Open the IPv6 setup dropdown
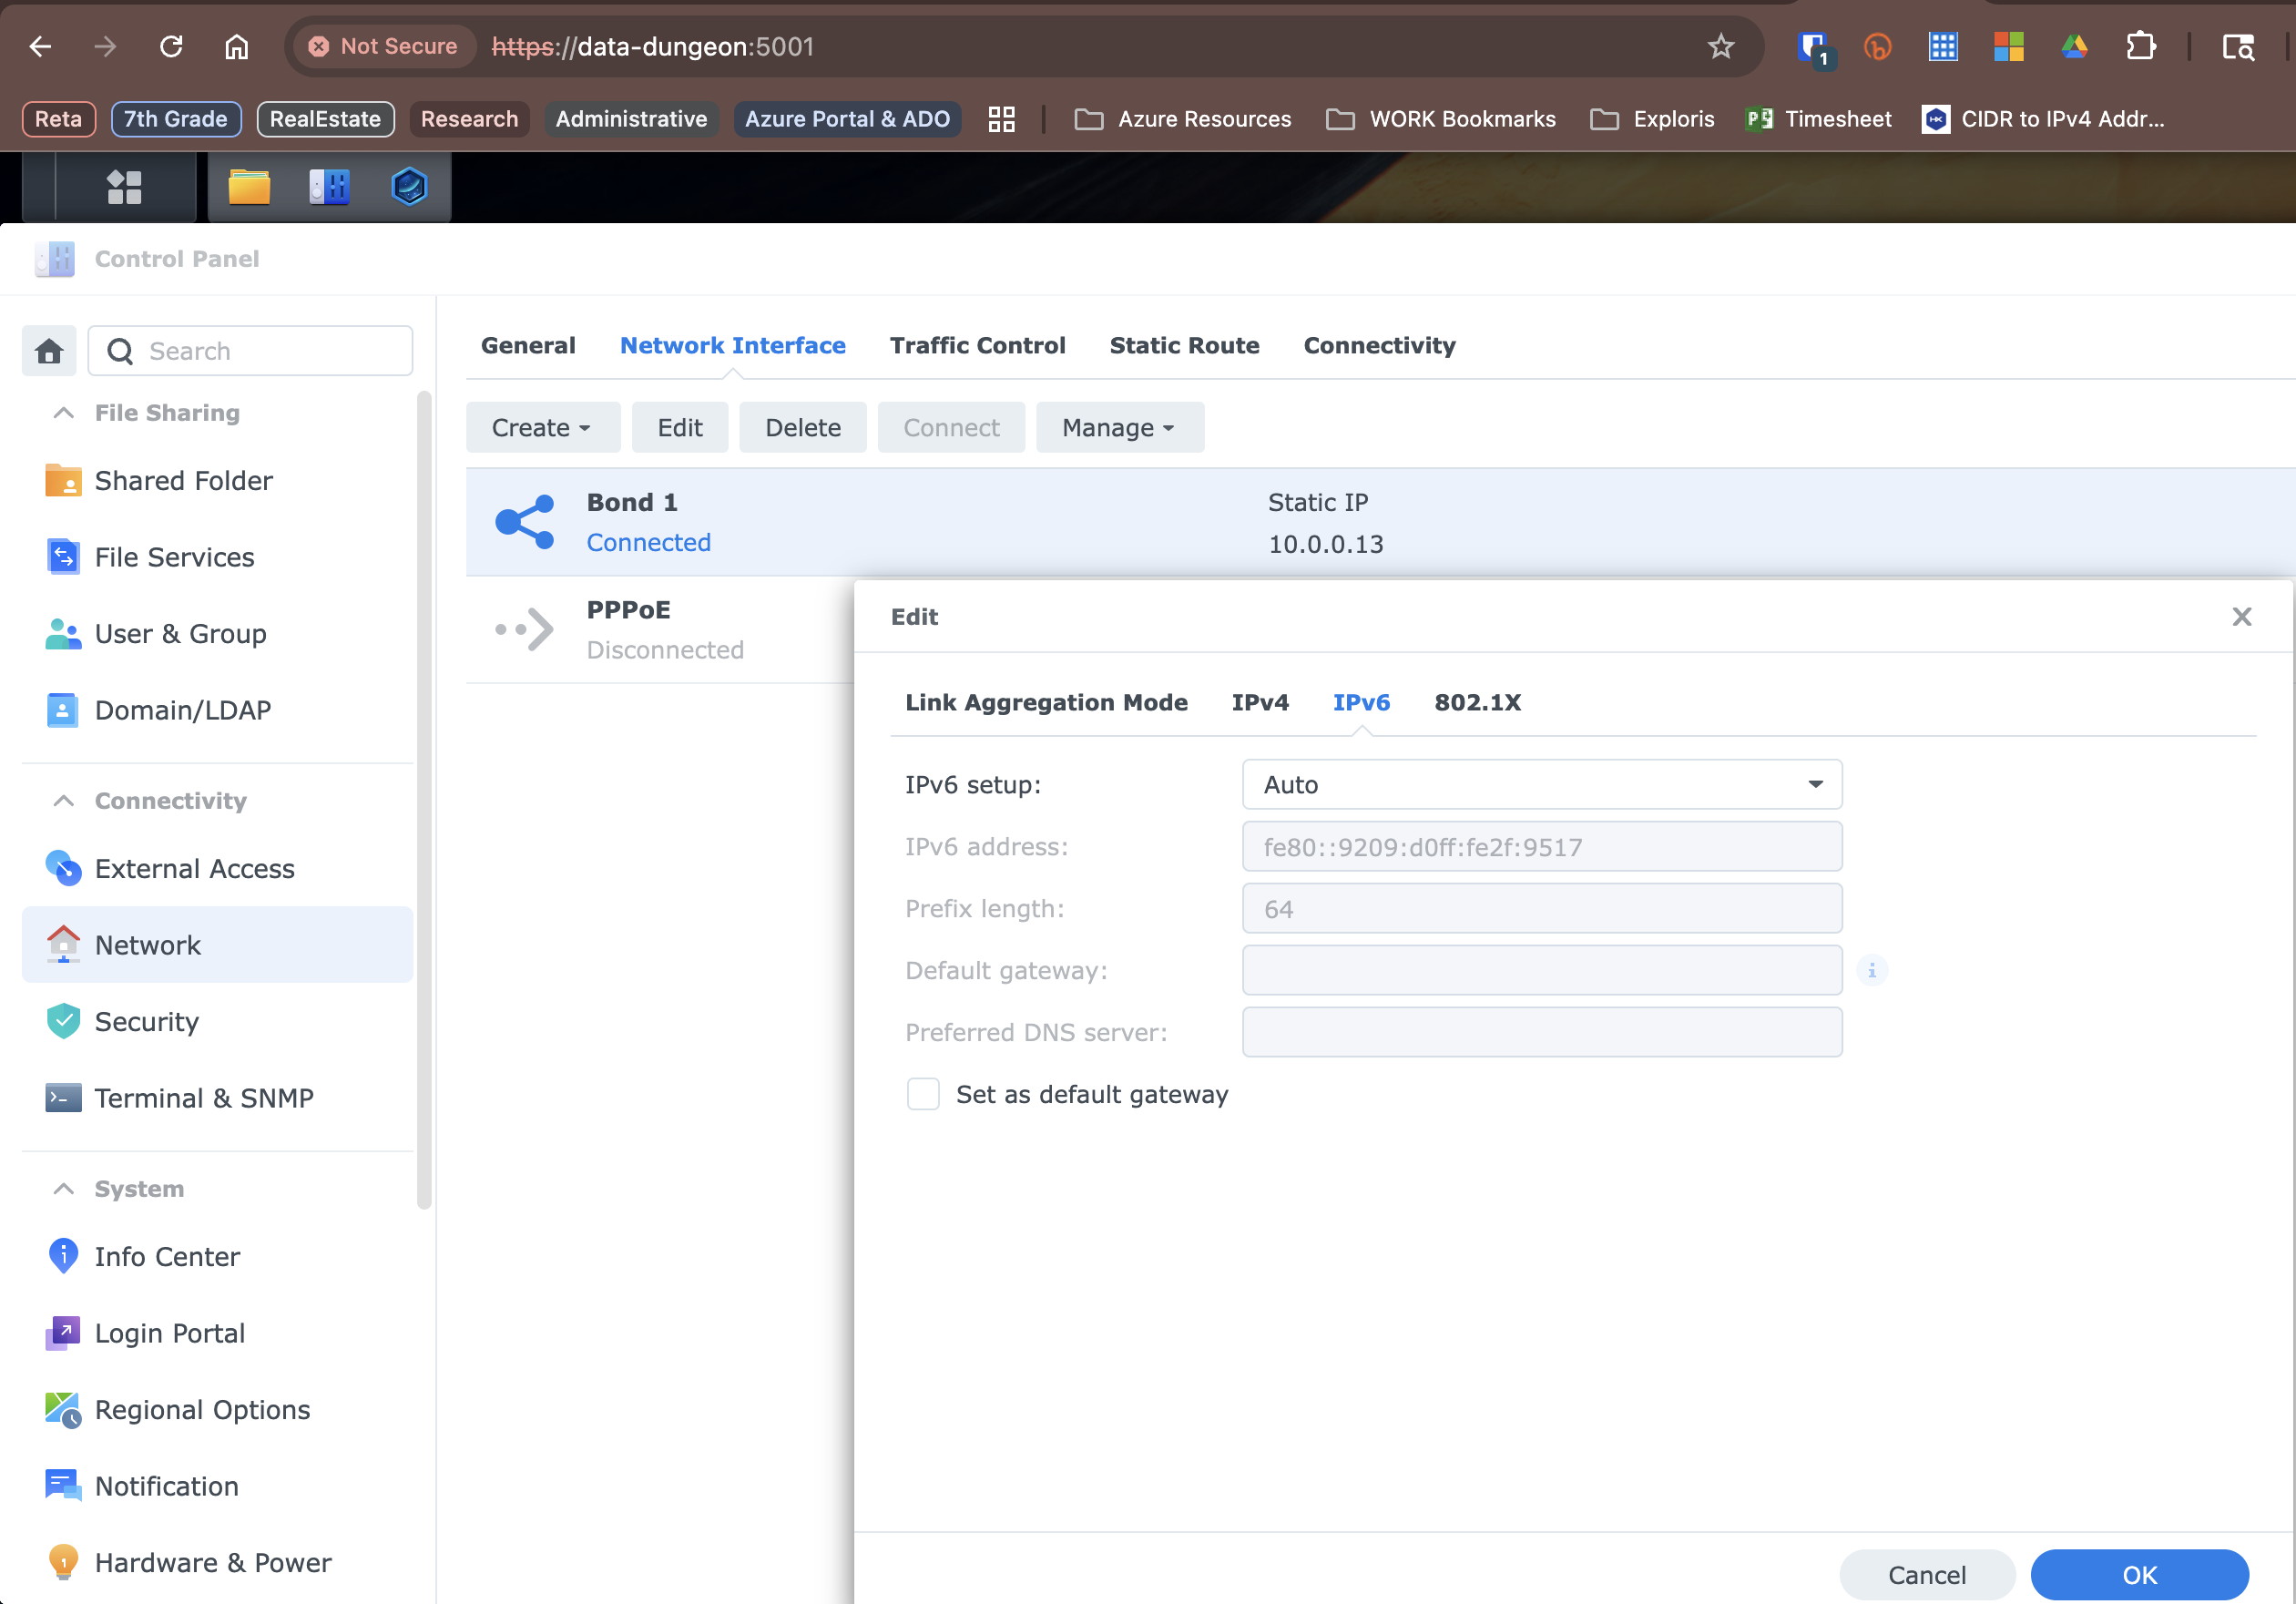The width and height of the screenshot is (2296, 1604). pyautogui.click(x=1542, y=784)
